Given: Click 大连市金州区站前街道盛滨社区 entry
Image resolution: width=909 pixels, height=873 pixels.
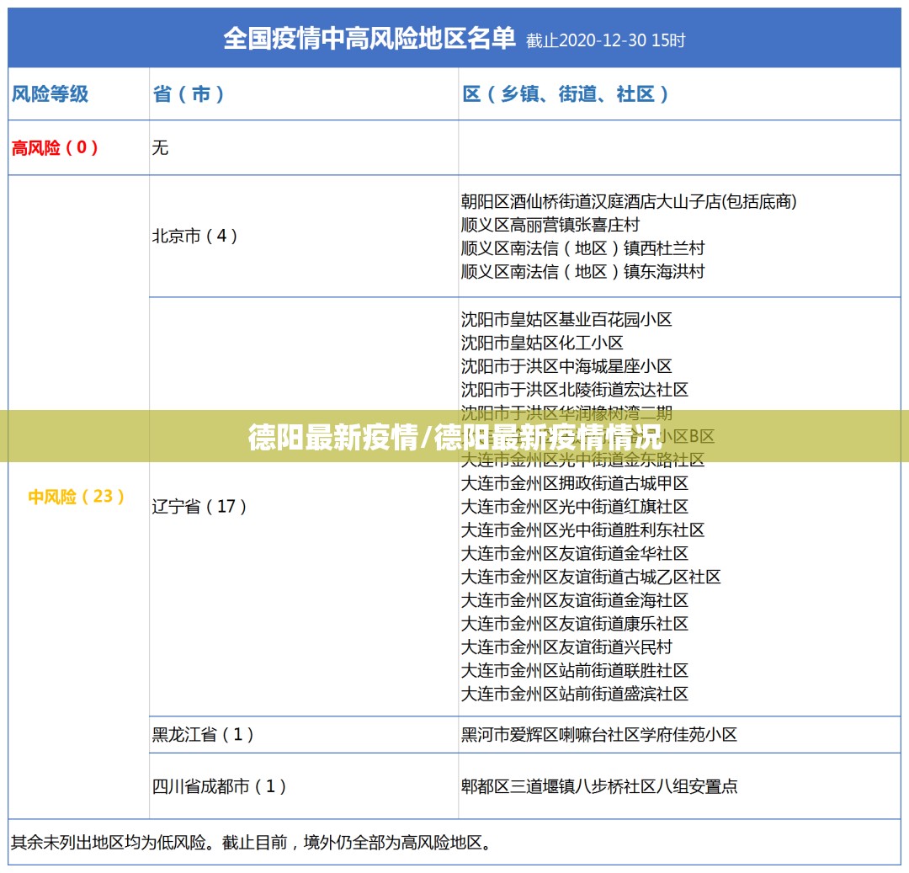Looking at the screenshot, I should click(x=575, y=694).
